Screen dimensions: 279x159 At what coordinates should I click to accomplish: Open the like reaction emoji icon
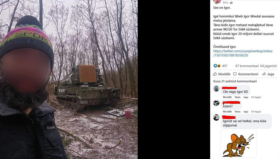(215, 66)
